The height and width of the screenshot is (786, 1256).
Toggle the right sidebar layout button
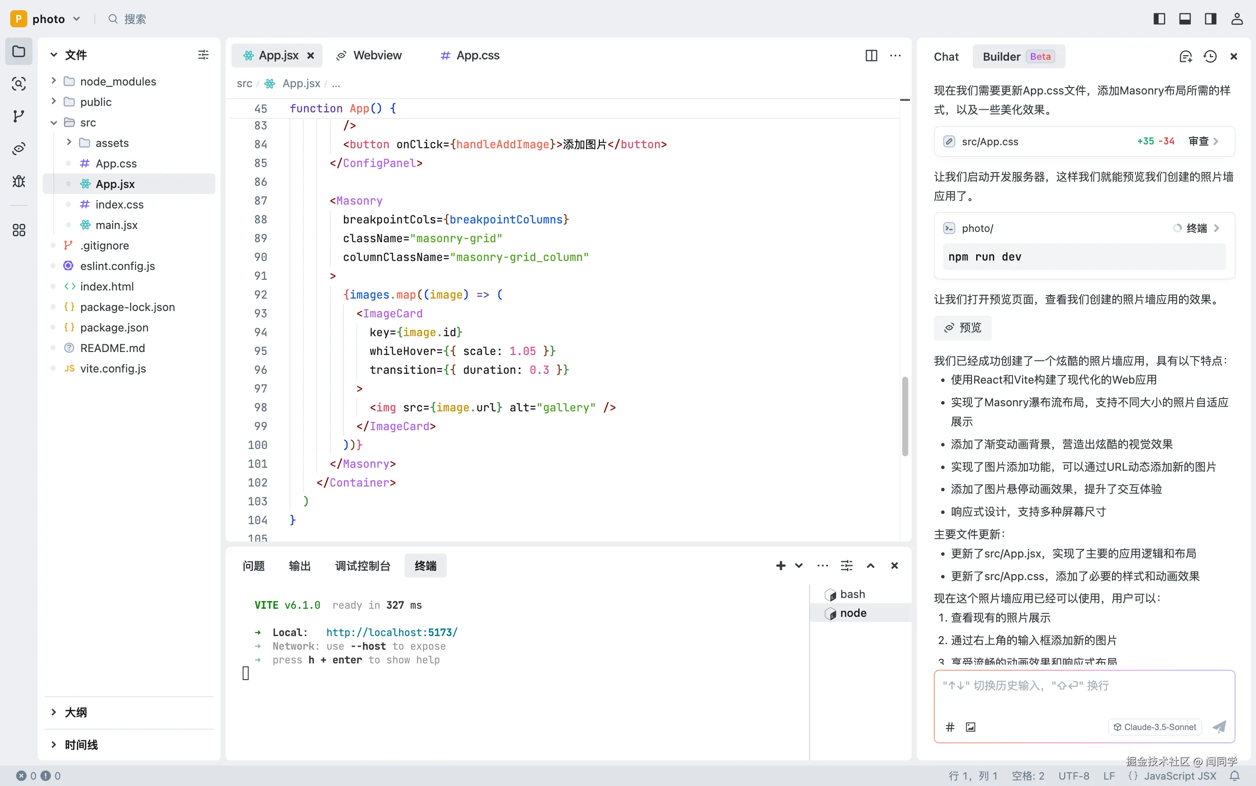(1210, 19)
